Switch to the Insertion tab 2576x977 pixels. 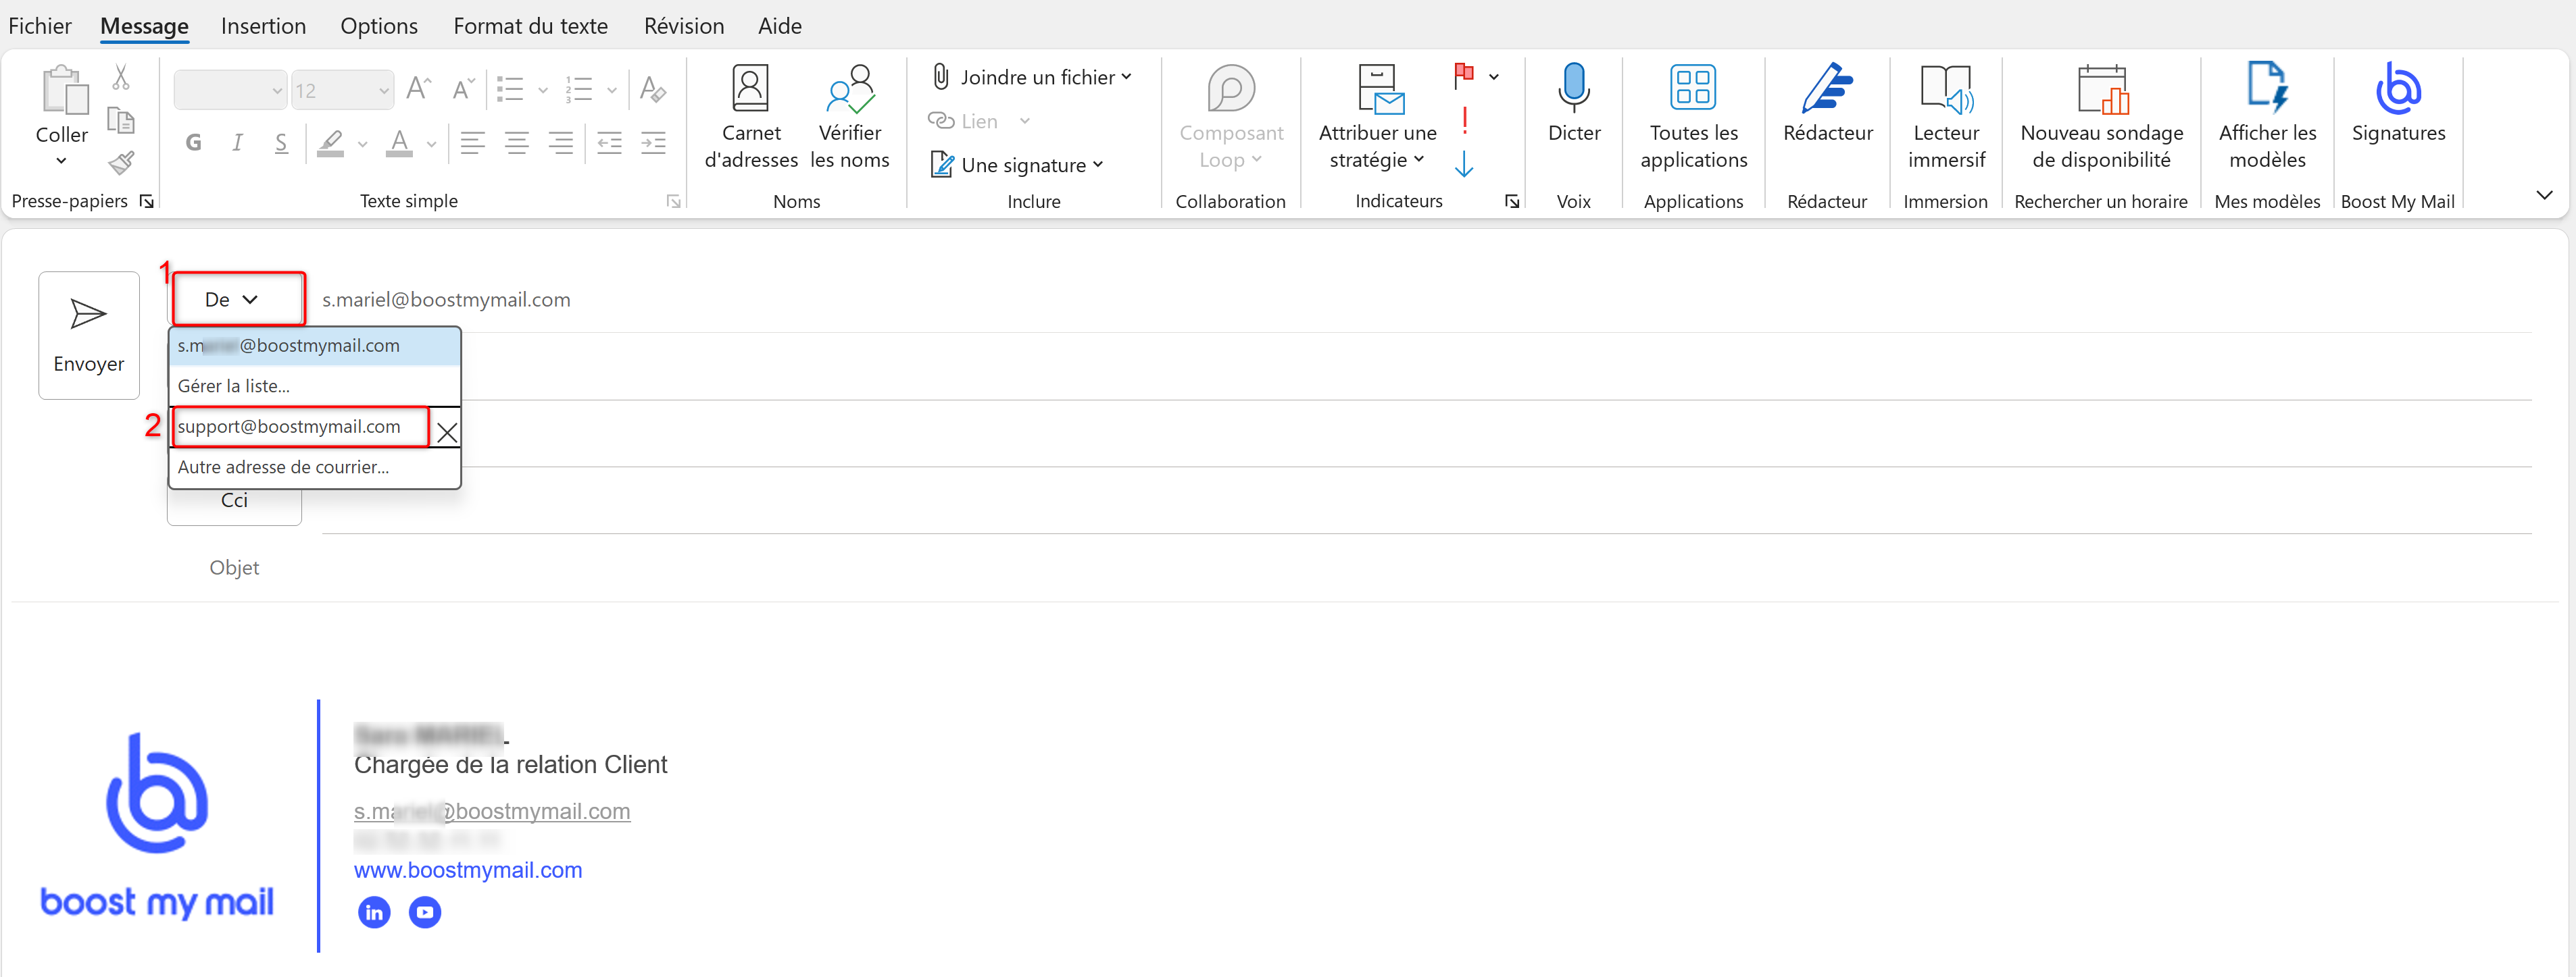click(263, 26)
